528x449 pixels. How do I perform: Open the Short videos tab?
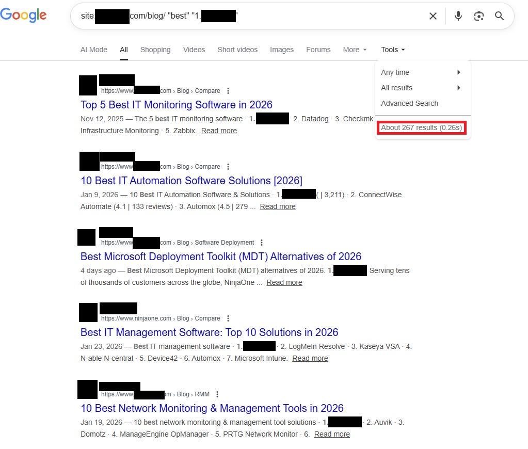coord(237,50)
